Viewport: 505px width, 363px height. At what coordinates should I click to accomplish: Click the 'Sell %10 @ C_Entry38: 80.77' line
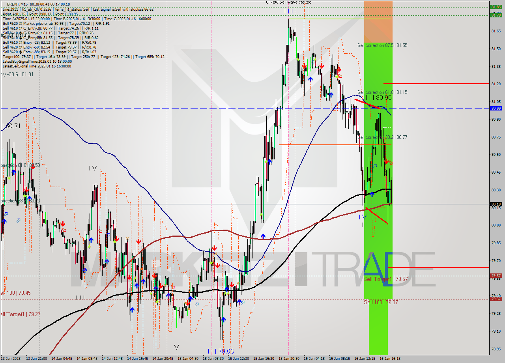[50, 28]
